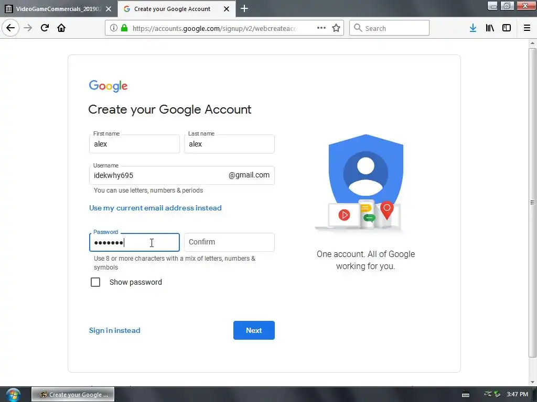Focus the First name field

(134, 144)
